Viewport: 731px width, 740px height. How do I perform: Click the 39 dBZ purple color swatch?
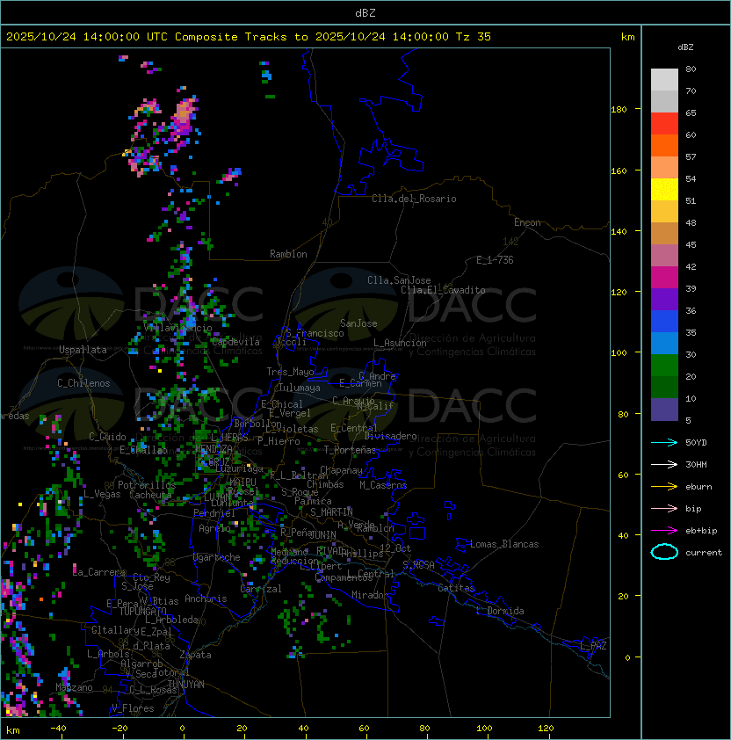(x=664, y=299)
